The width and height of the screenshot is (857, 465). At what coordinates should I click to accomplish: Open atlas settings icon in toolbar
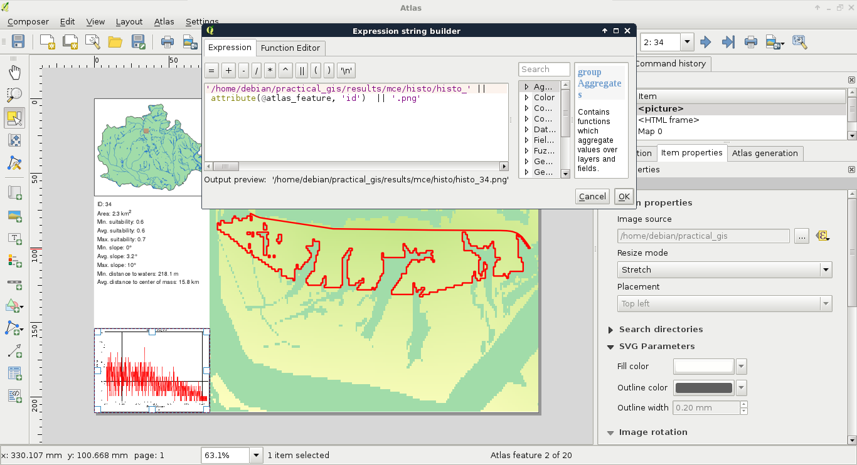[799, 42]
